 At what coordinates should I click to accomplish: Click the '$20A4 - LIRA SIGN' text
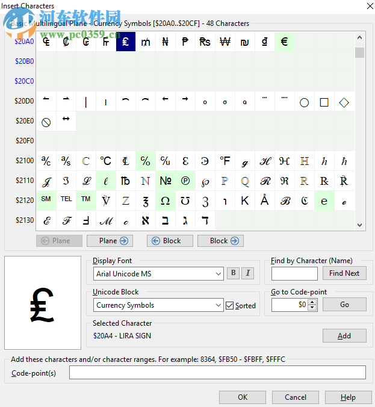click(x=122, y=336)
